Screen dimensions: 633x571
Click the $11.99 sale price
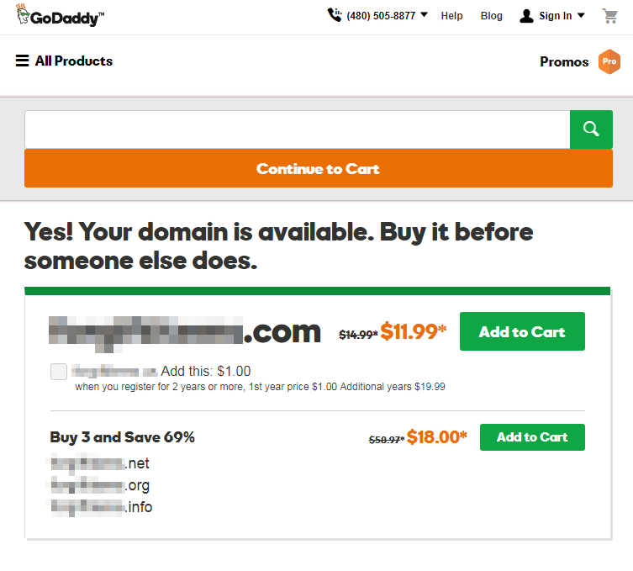click(x=413, y=332)
